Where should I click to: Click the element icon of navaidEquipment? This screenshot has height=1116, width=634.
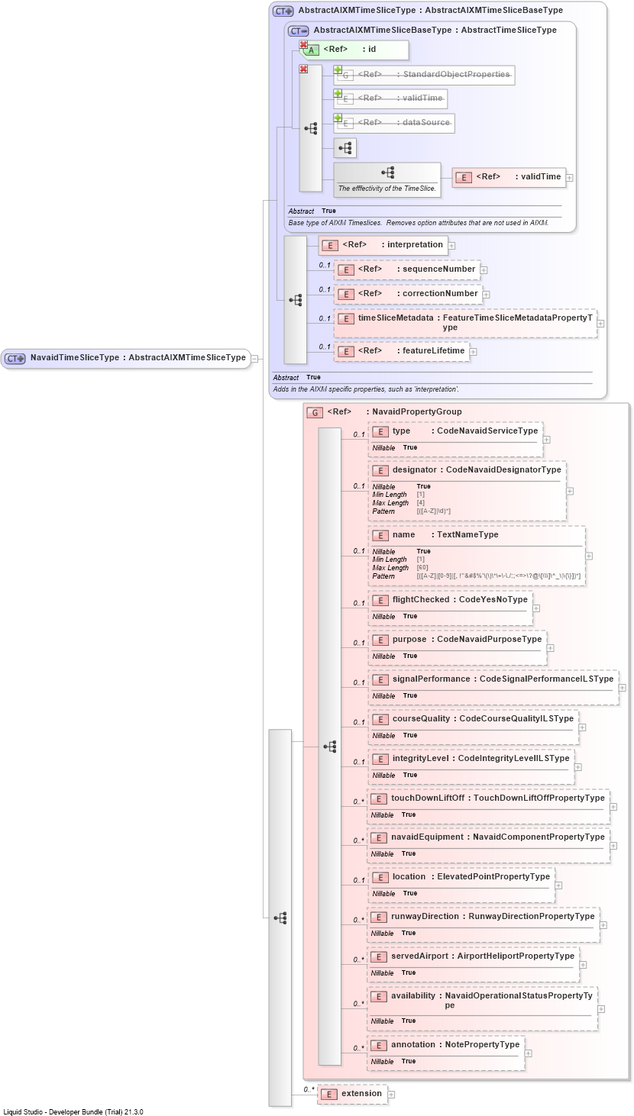379,837
